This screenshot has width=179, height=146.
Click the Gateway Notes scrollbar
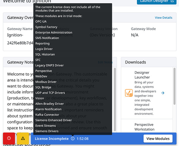(x=115, y=99)
